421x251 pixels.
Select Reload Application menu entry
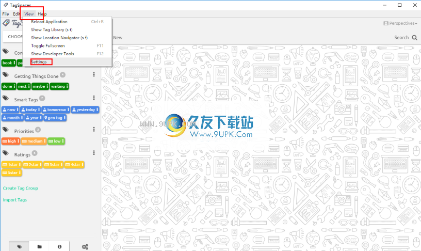[x=67, y=22]
